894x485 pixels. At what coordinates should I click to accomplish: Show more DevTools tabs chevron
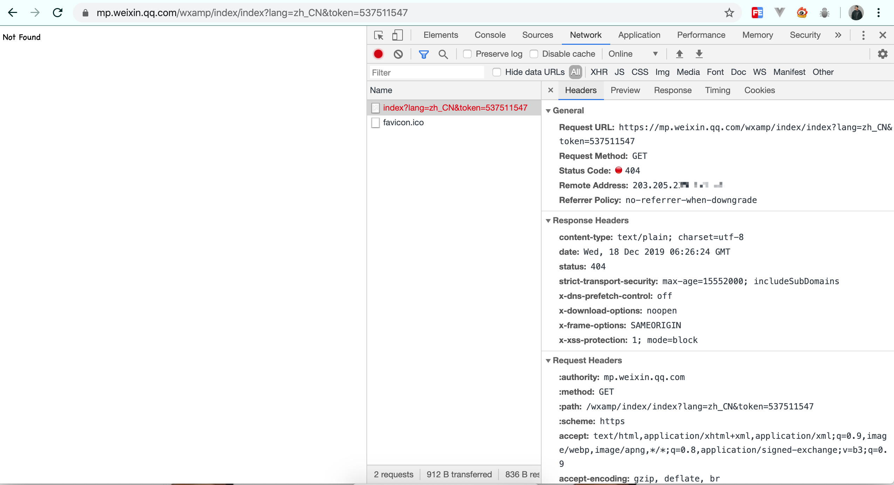pos(838,35)
